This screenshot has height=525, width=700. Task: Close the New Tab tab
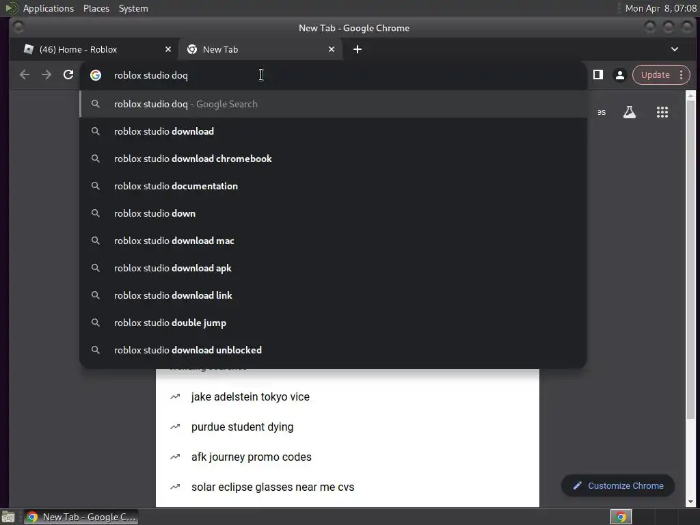(x=332, y=49)
